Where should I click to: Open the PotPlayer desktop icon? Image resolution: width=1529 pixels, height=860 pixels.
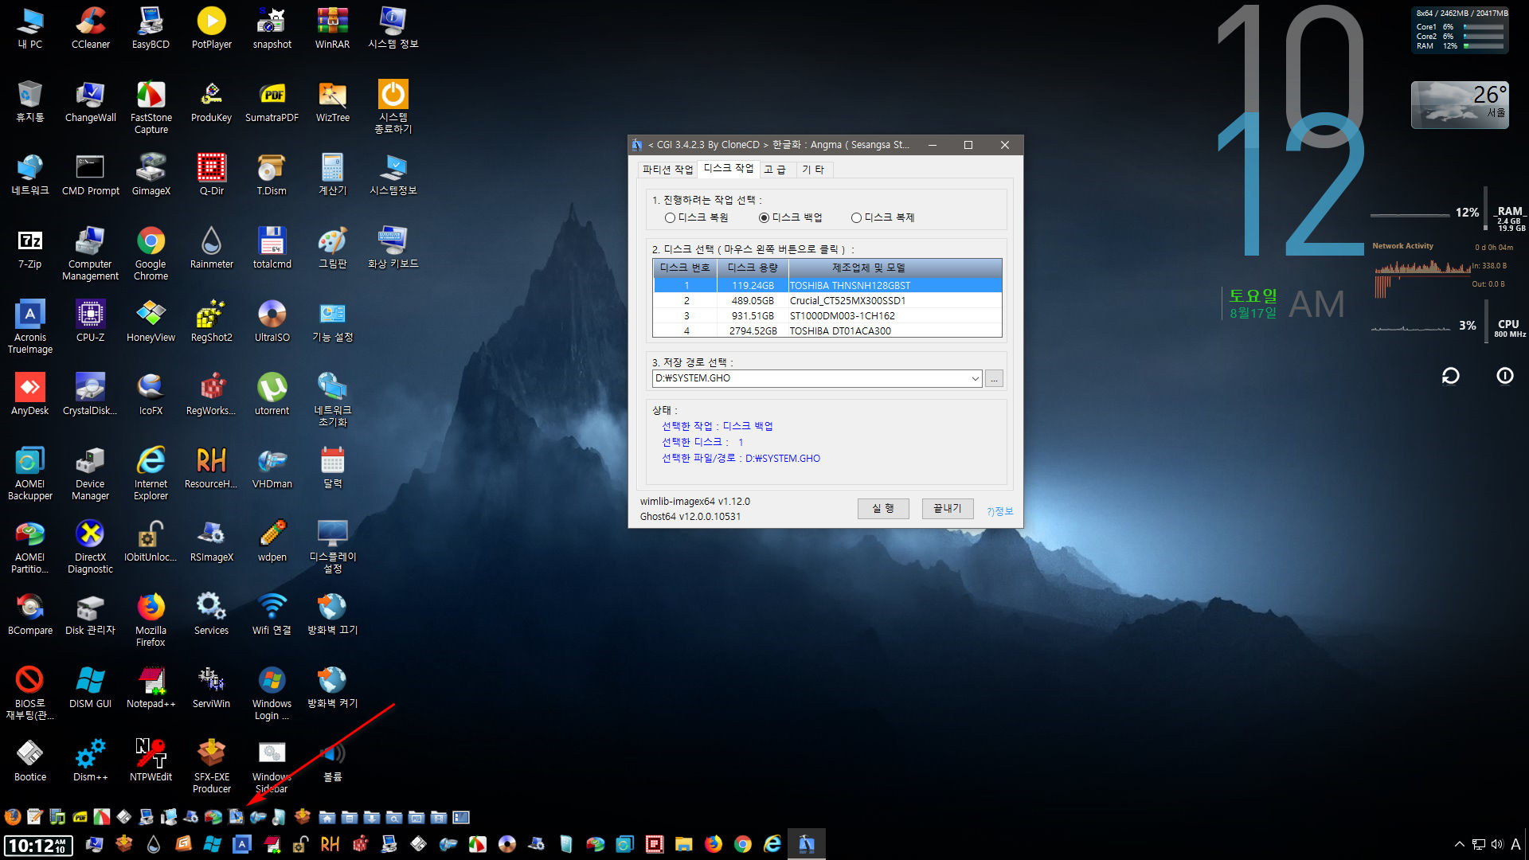tap(211, 28)
